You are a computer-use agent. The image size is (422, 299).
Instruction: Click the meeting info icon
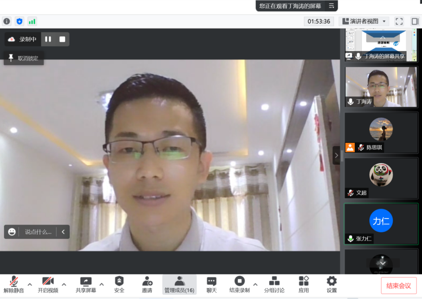(x=7, y=21)
